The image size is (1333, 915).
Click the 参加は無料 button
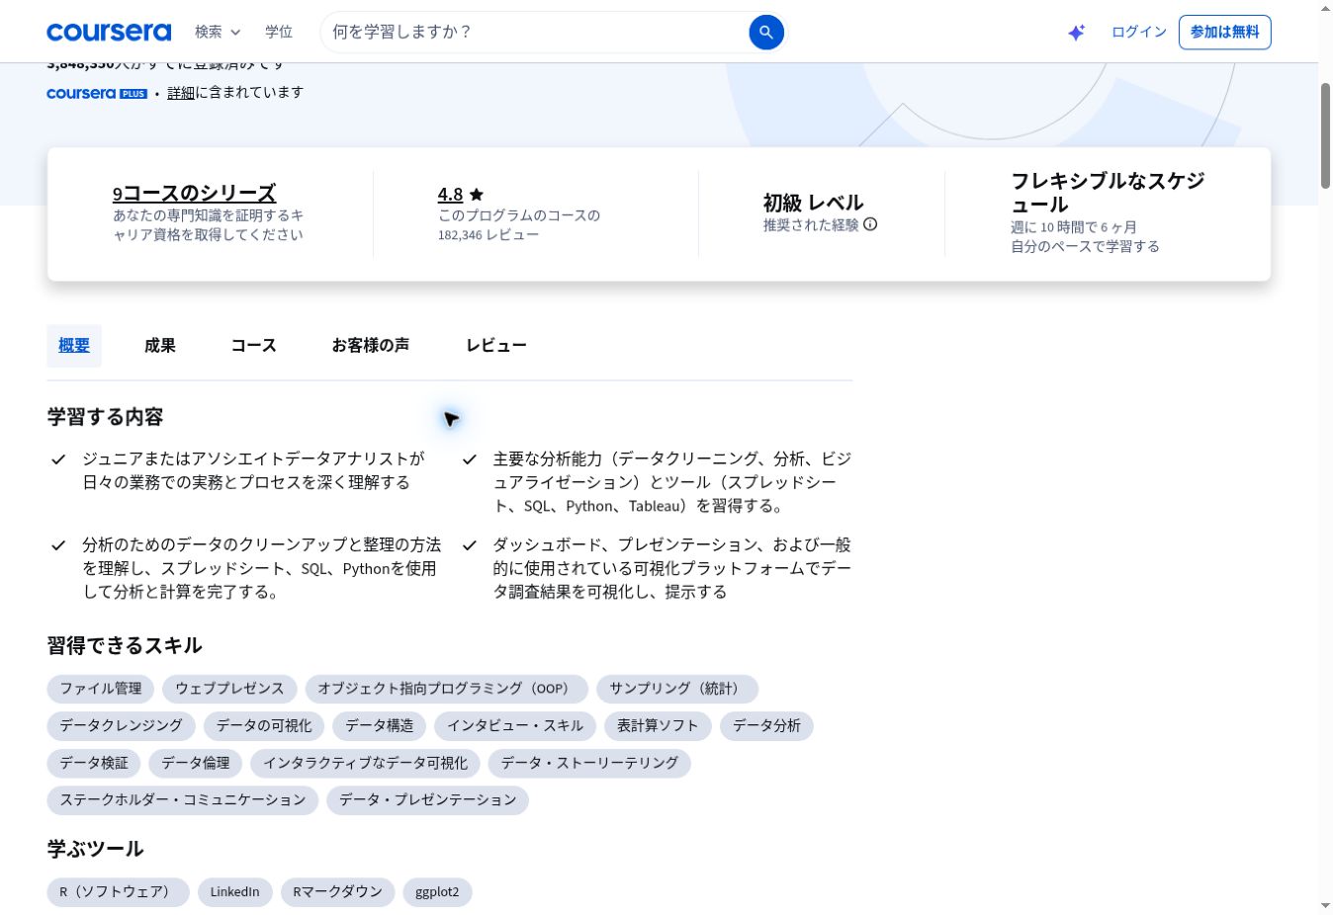[x=1225, y=33]
